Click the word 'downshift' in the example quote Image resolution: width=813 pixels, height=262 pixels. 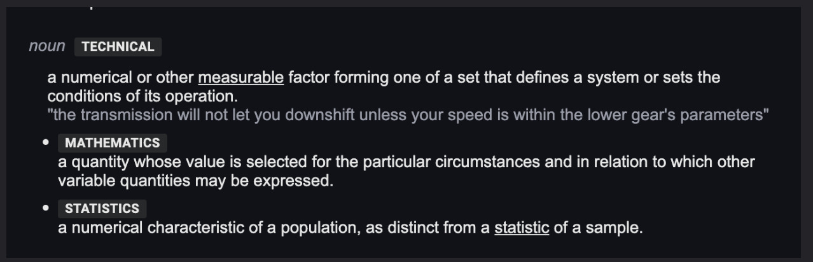coord(321,115)
